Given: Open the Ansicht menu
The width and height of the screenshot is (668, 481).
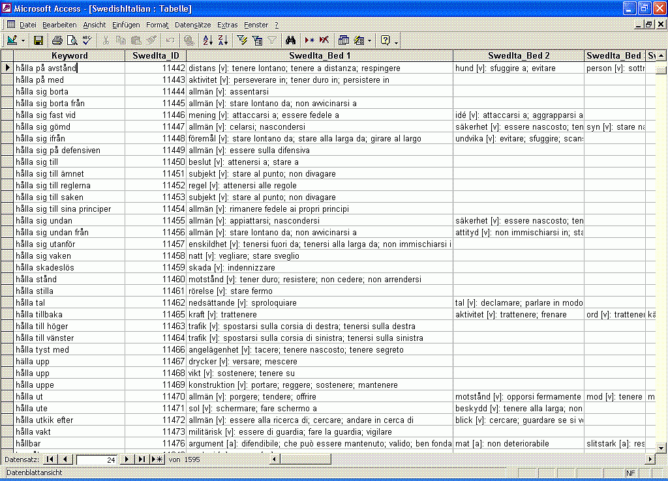Looking at the screenshot, I should 94,25.
